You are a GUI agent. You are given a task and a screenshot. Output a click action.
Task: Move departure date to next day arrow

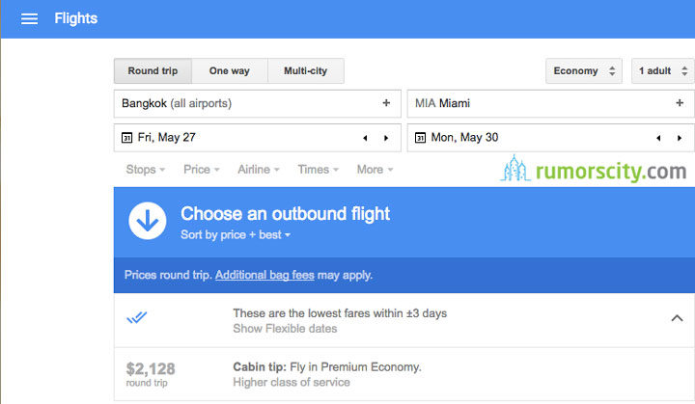point(386,138)
